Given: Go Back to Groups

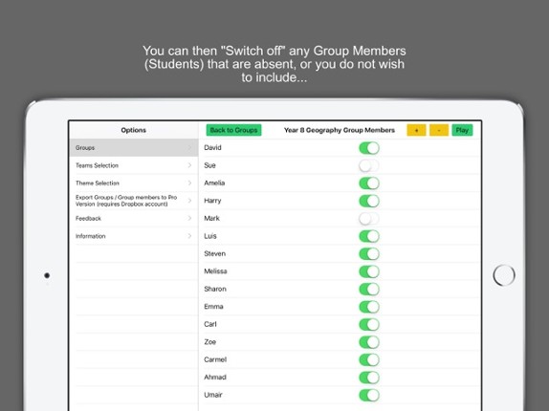Looking at the screenshot, I should 233,130.
